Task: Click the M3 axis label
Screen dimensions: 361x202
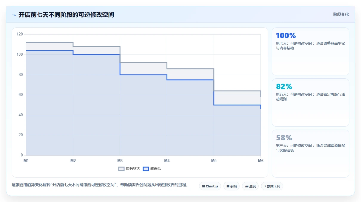Action: pos(120,161)
